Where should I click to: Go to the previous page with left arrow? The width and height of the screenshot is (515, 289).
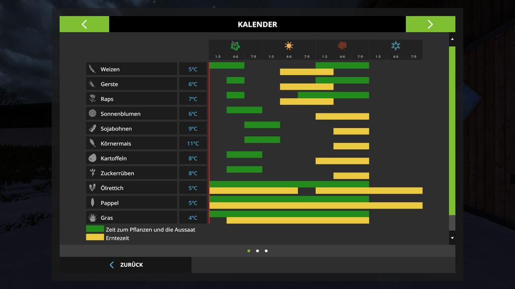pos(84,24)
